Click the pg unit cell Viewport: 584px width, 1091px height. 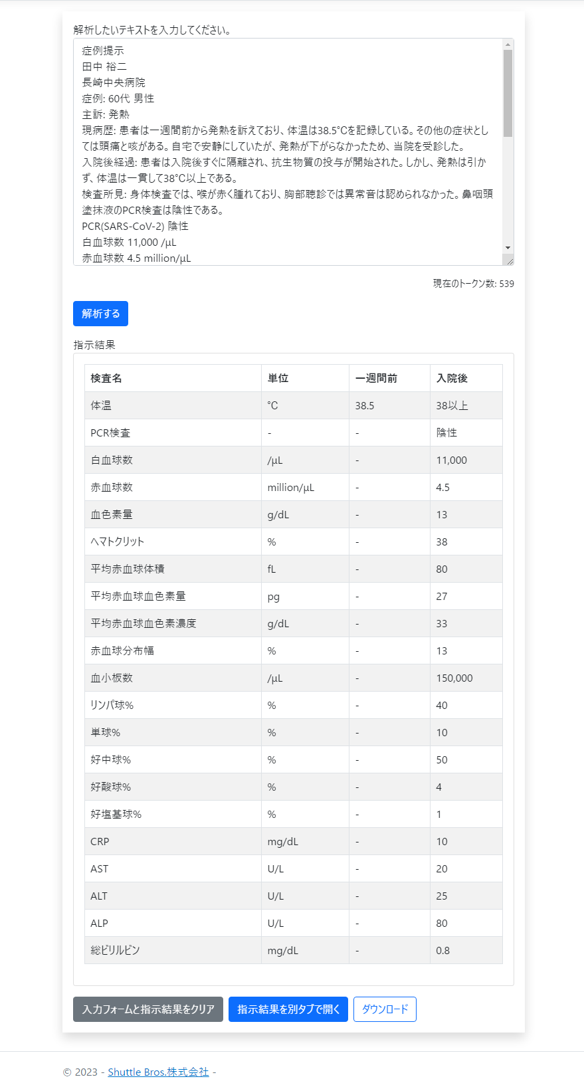[x=305, y=596]
